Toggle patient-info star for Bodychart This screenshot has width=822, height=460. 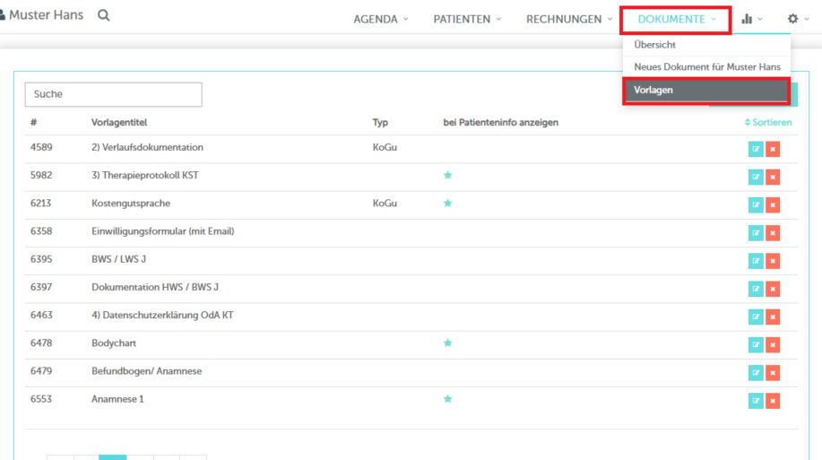(x=447, y=343)
